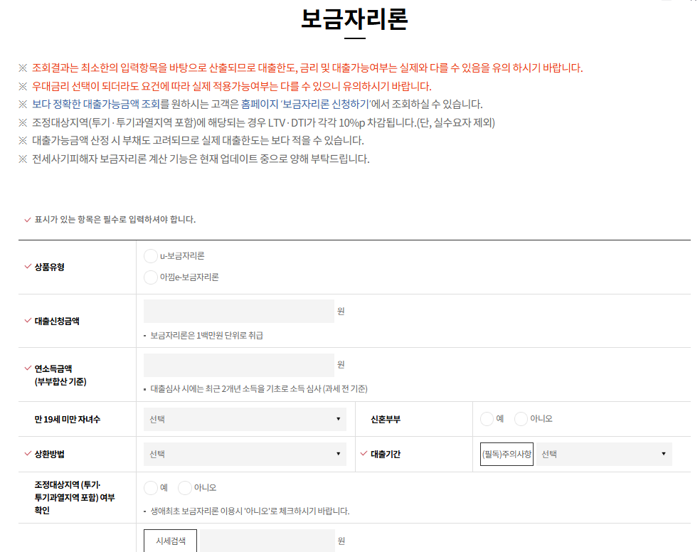
Task: Expand the 대출기간 dropdown arrow
Action: click(x=662, y=454)
